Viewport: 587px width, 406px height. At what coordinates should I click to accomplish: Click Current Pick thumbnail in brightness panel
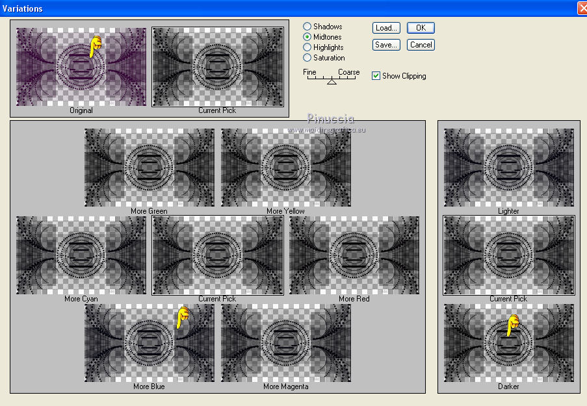point(509,255)
